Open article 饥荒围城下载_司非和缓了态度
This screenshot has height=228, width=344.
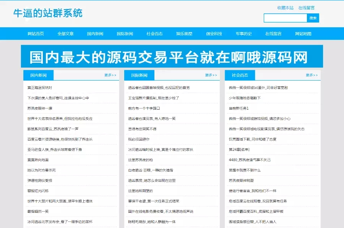(x=253, y=139)
